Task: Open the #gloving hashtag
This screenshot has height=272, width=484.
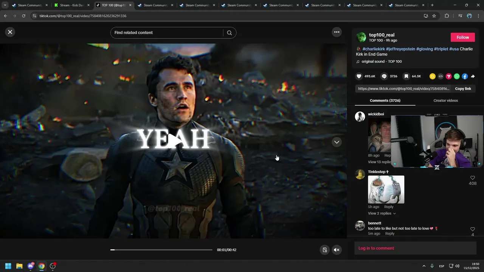Action: coord(425,49)
